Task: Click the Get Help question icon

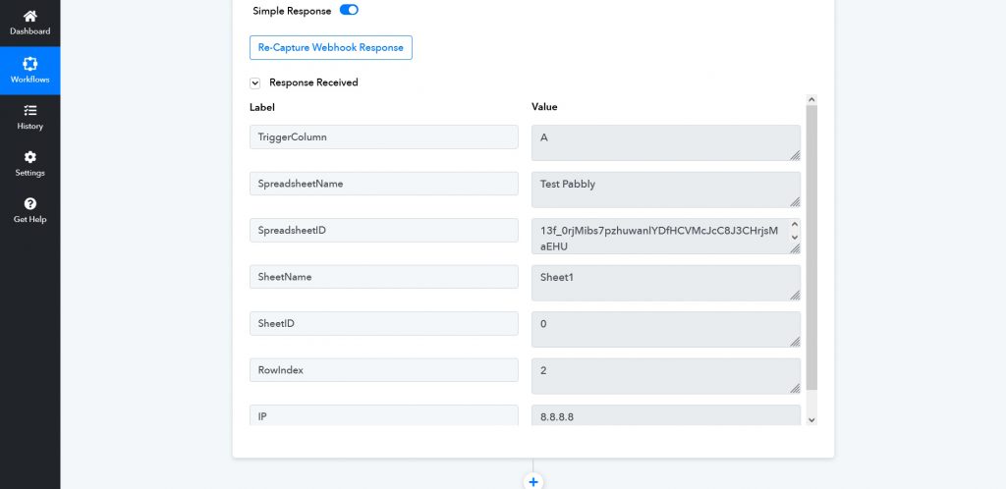Action: point(29,204)
